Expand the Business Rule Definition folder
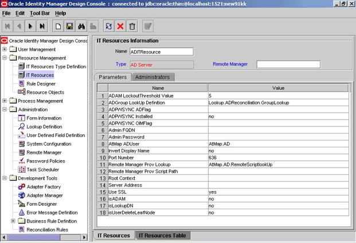Image resolution: width=356 pixels, height=243 pixels. 13,221
